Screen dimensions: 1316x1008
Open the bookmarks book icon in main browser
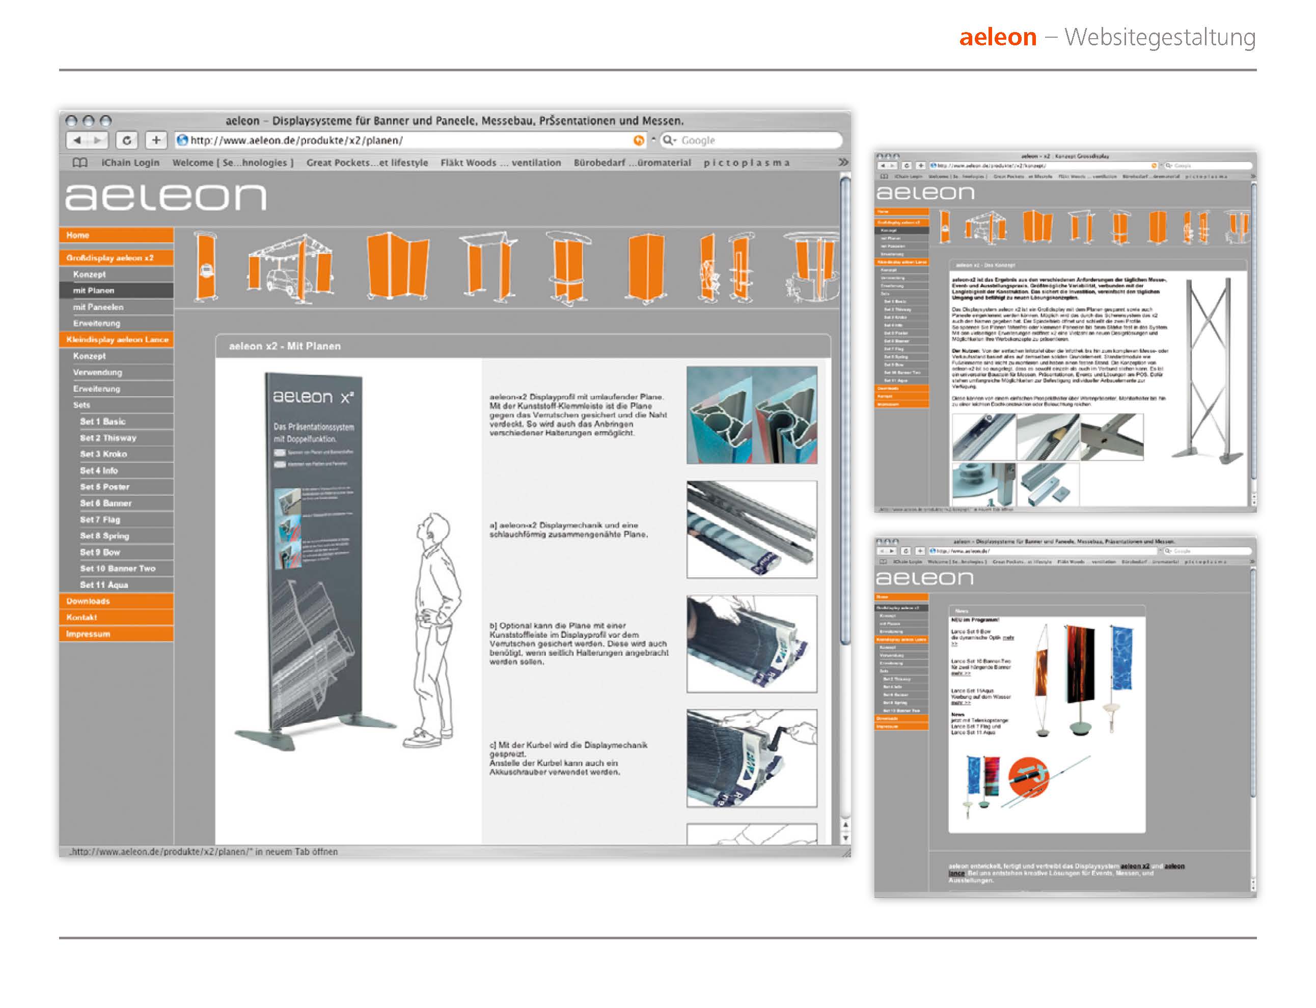click(80, 162)
